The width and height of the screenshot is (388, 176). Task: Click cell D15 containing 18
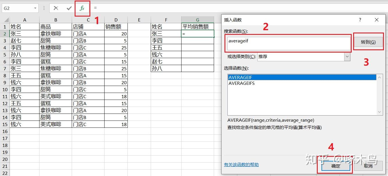[116, 124]
